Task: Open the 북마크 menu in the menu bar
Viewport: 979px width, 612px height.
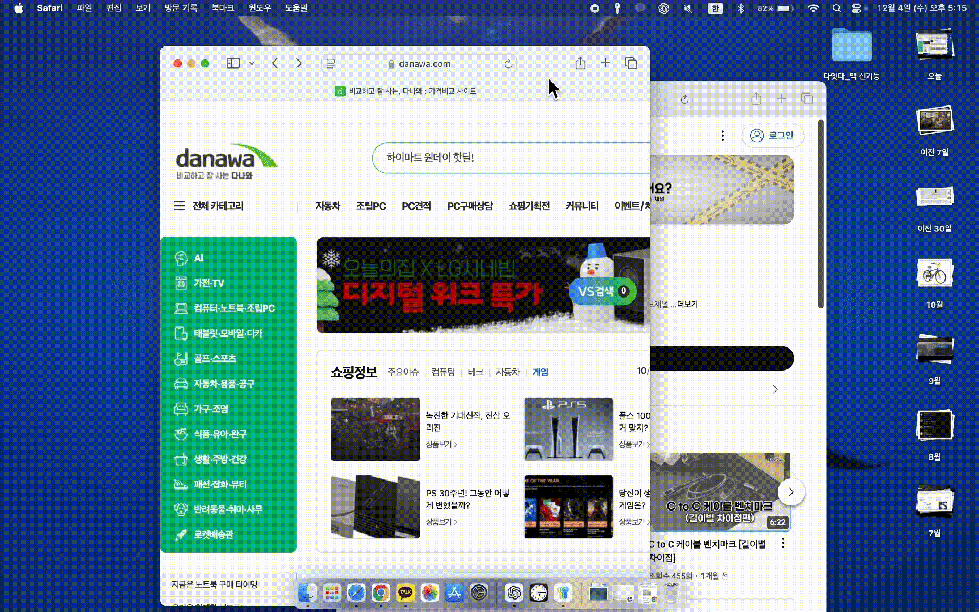Action: pyautogui.click(x=223, y=8)
